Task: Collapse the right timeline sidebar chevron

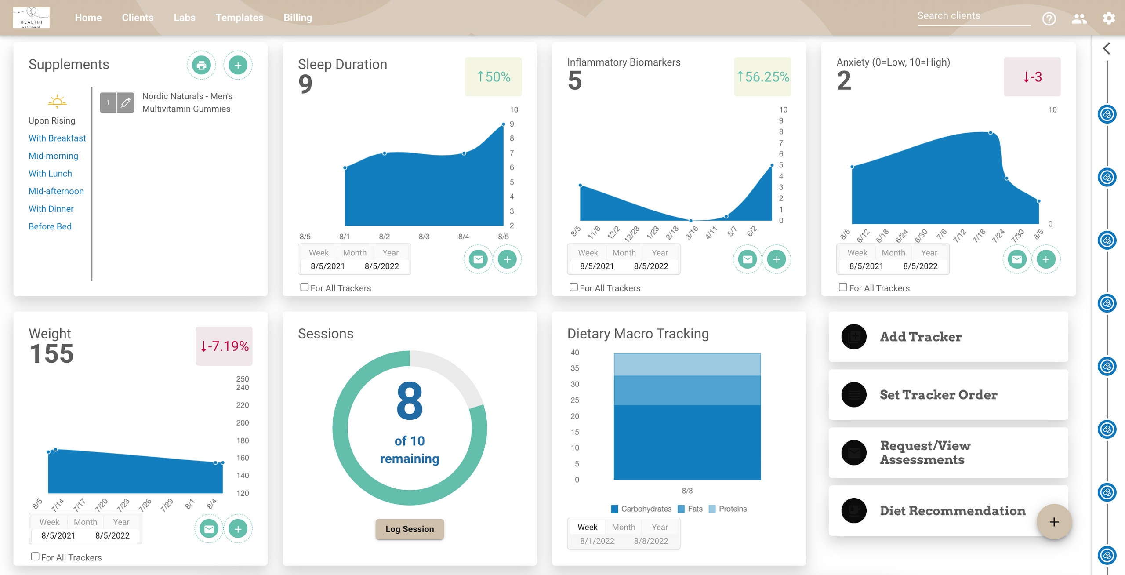Action: coord(1107,48)
